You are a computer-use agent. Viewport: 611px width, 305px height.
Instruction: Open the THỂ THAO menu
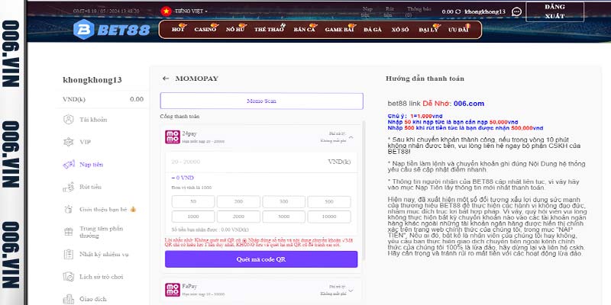click(270, 30)
